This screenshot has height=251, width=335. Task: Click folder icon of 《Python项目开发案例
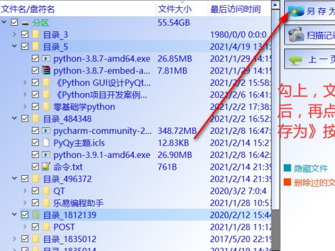click(46, 94)
